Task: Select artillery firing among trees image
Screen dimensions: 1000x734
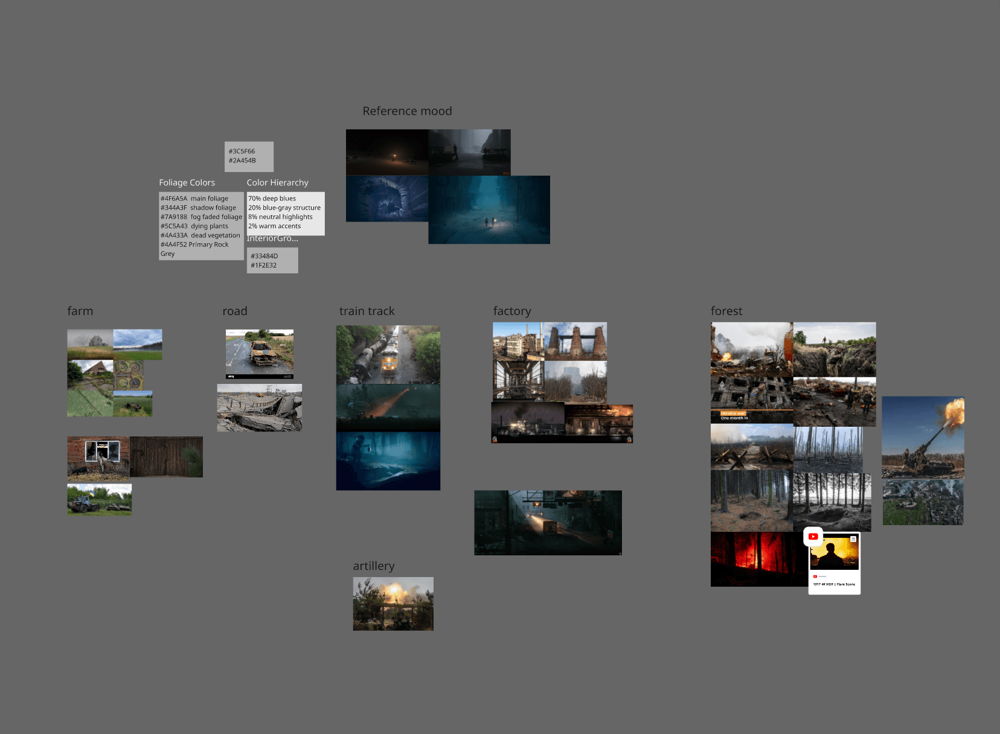Action: (x=393, y=604)
